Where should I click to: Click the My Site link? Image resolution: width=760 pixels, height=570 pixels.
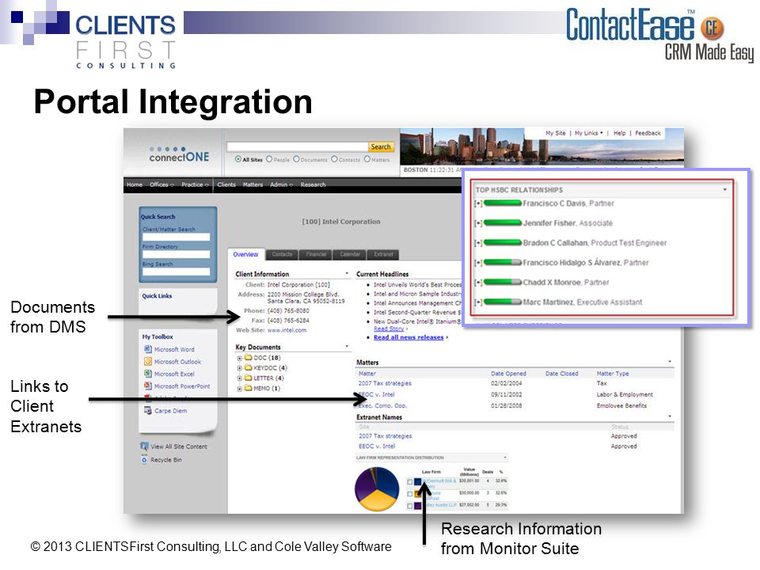(556, 133)
